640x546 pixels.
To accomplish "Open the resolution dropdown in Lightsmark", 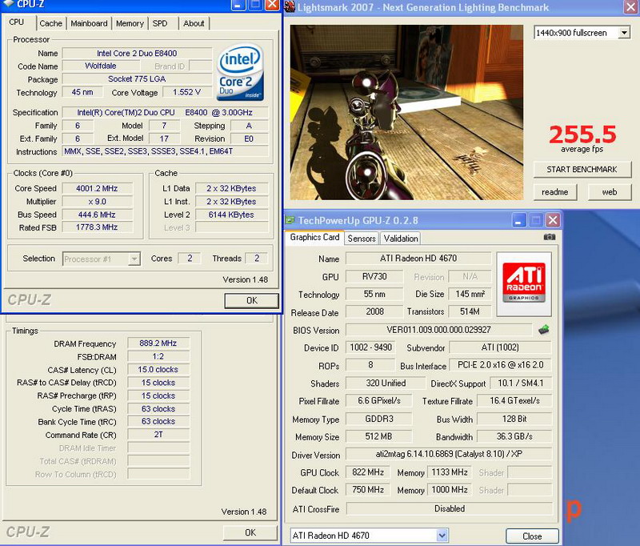I will coord(624,33).
